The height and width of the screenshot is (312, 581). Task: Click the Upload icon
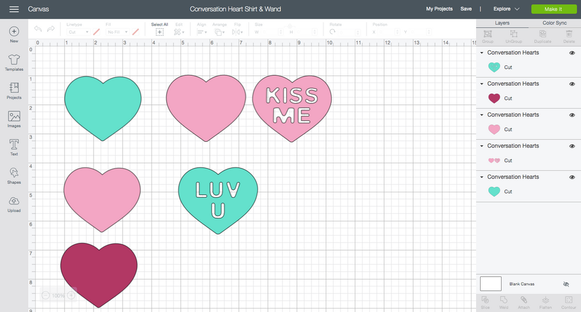click(14, 204)
